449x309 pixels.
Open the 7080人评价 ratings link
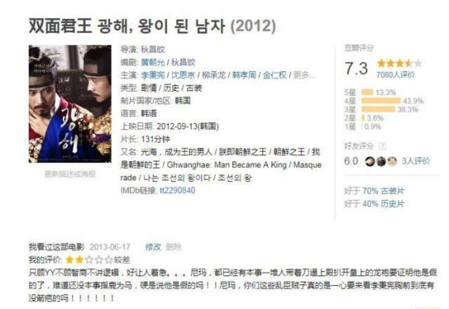point(396,75)
